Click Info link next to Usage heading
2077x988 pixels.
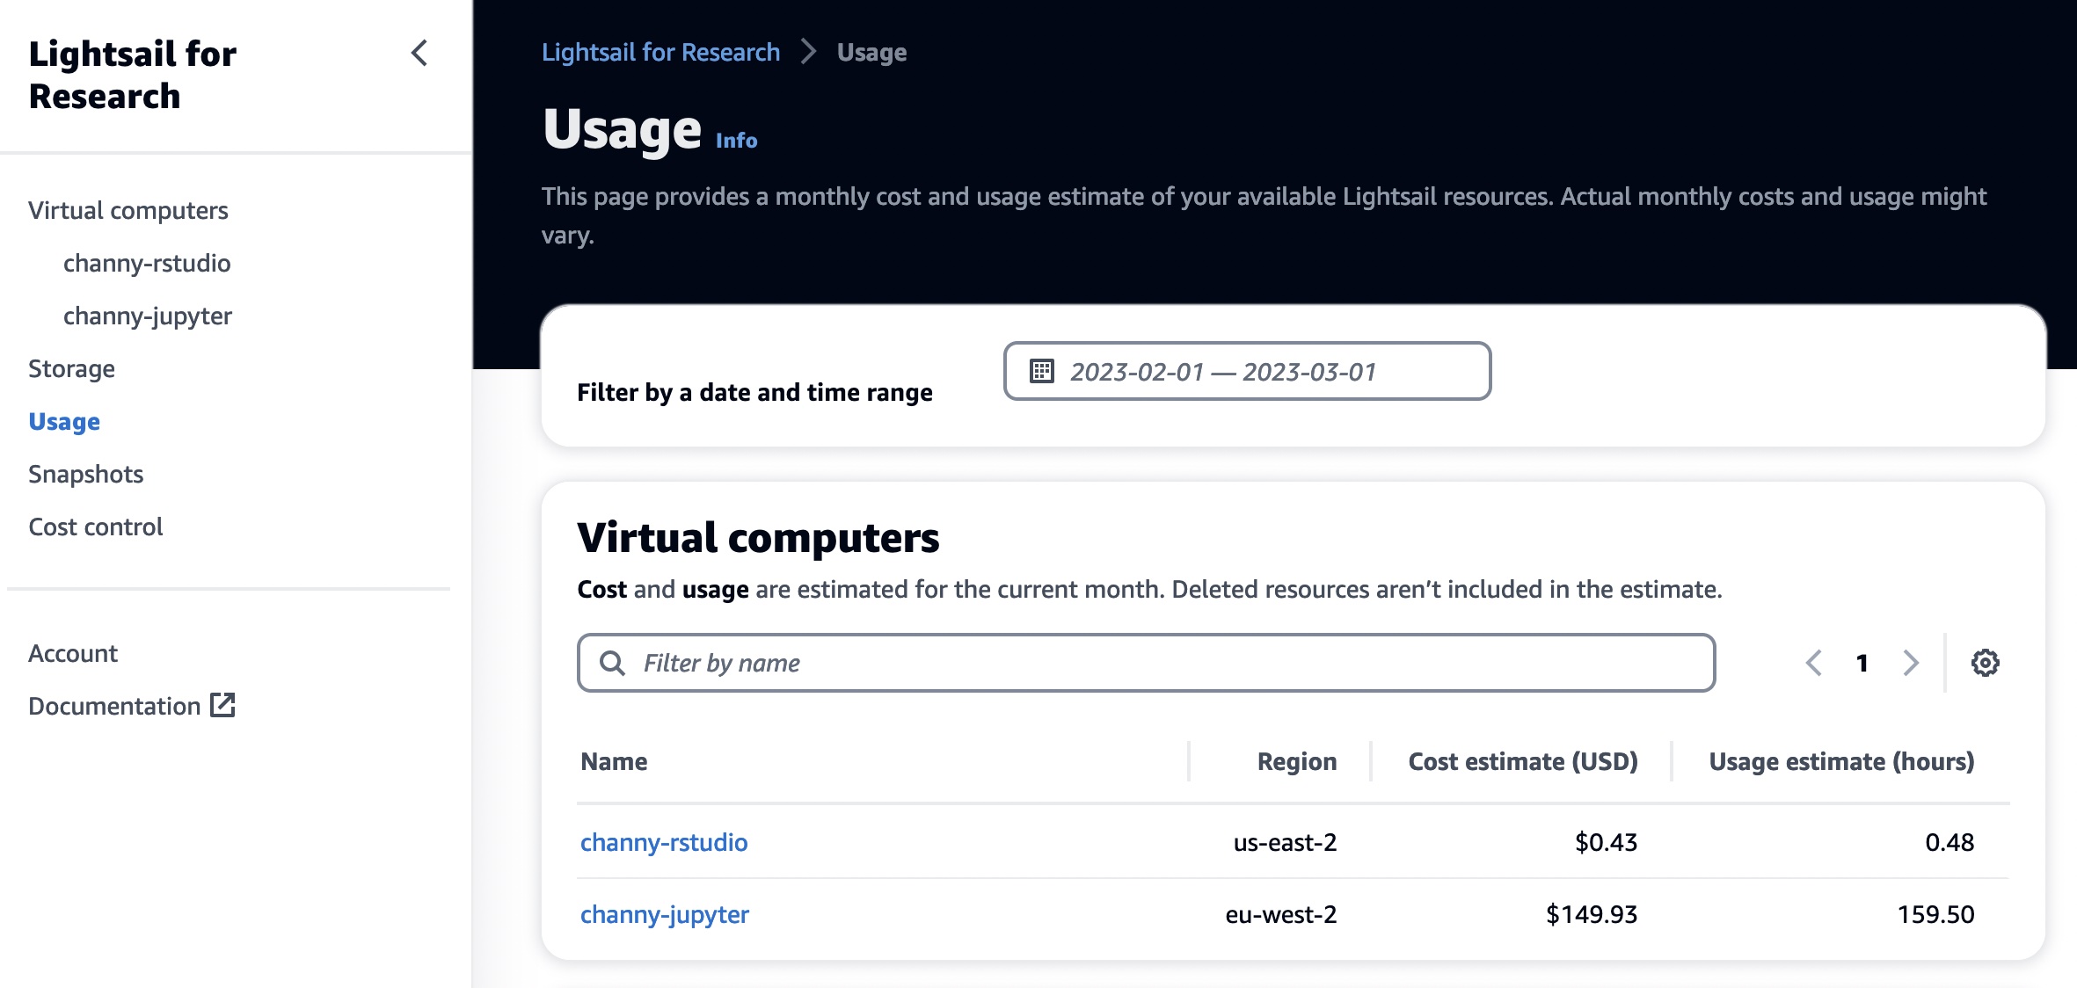click(736, 141)
